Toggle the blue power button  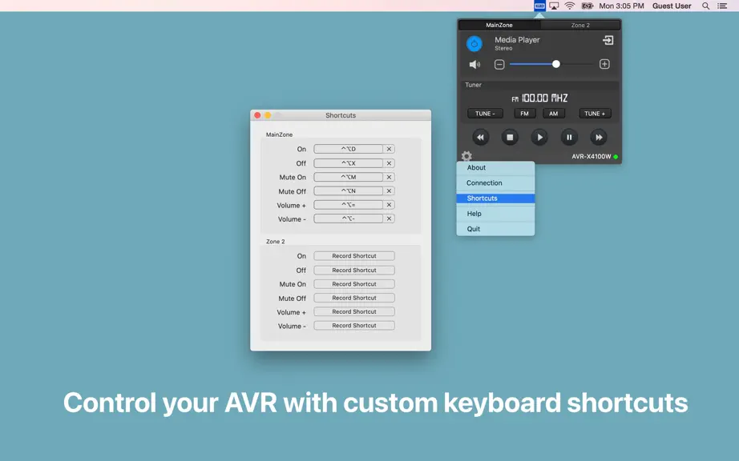pyautogui.click(x=474, y=44)
